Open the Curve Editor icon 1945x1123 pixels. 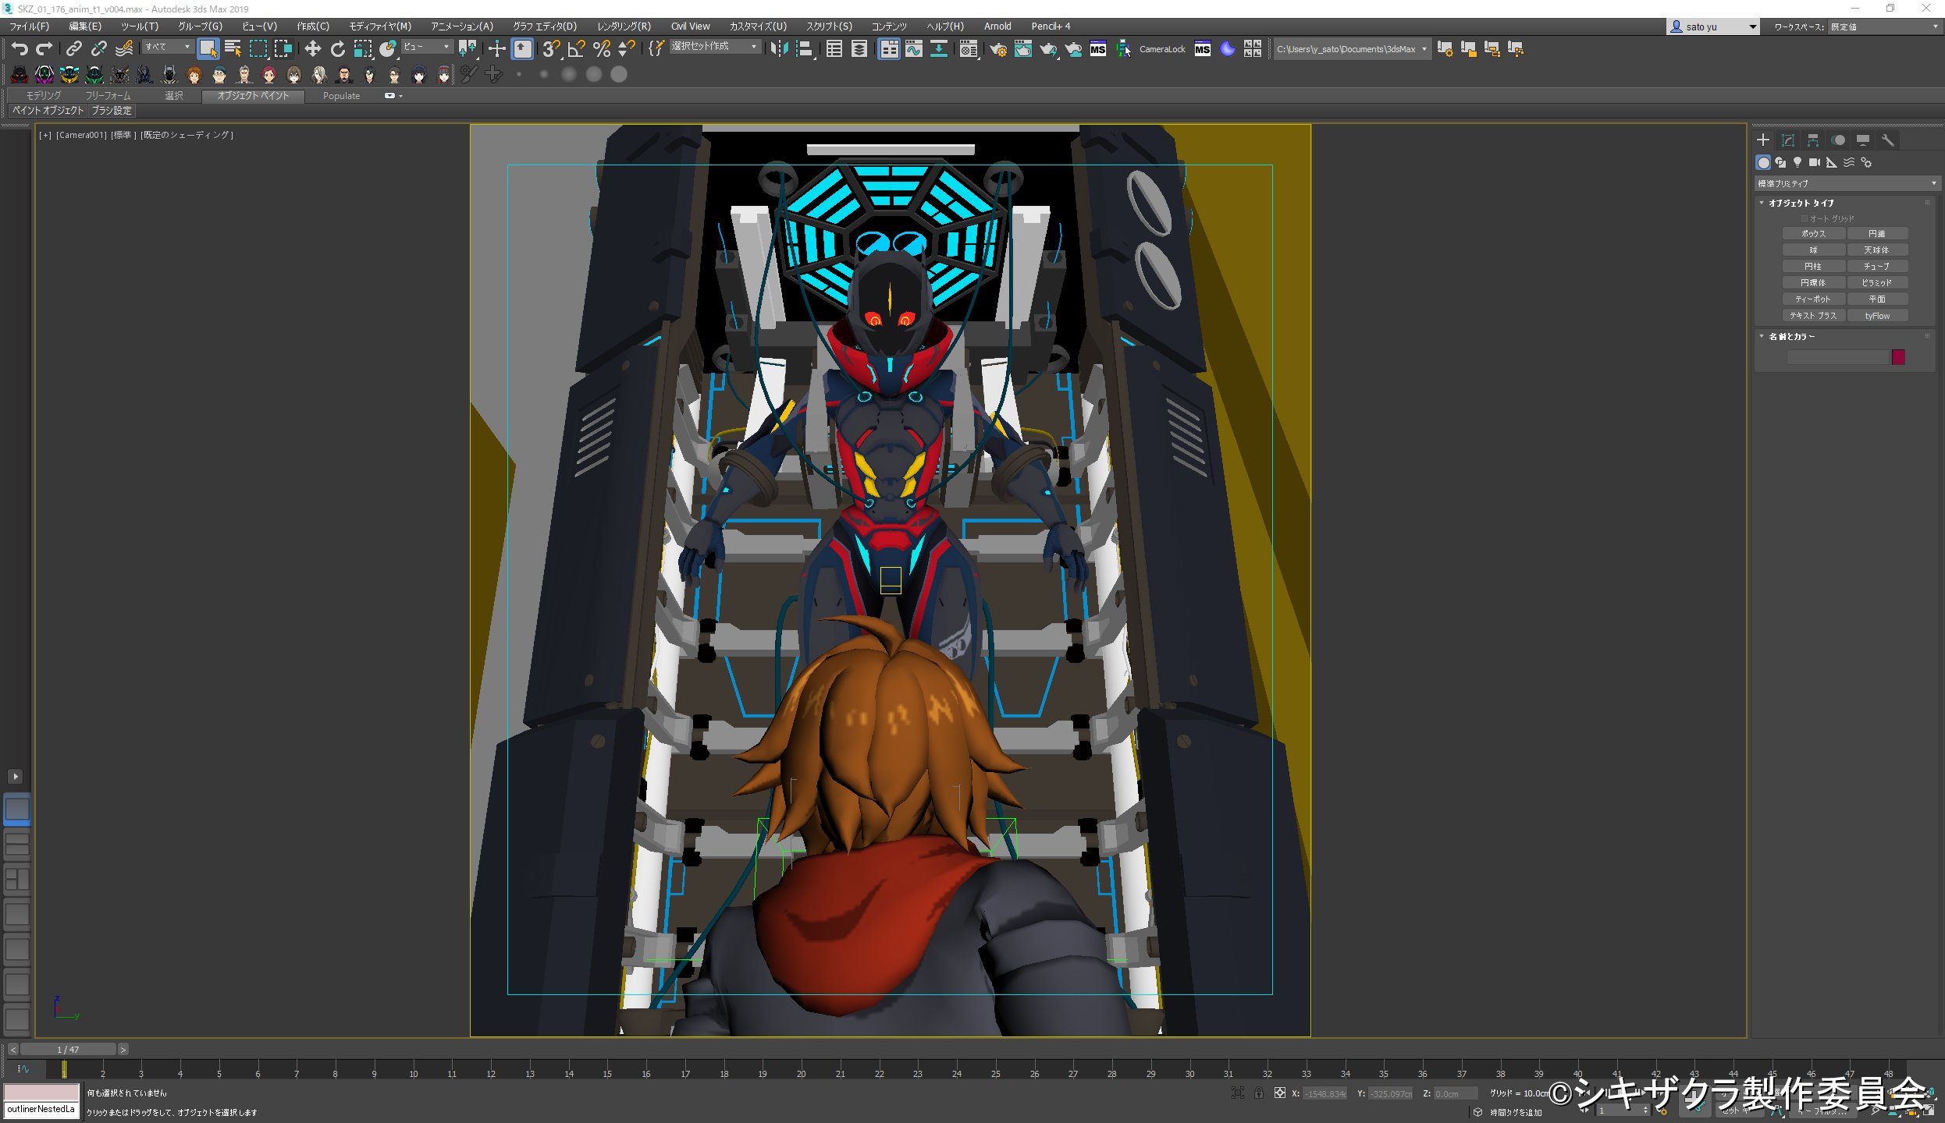click(913, 49)
